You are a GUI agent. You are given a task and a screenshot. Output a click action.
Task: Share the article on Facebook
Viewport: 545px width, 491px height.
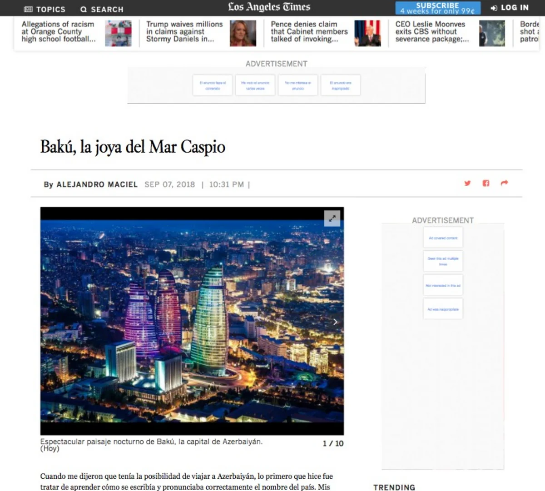[x=486, y=183]
